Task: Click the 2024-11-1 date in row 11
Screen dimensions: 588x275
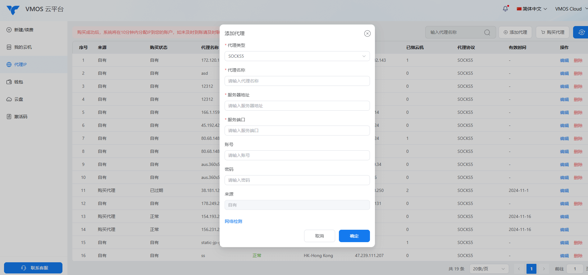Action: coord(518,190)
